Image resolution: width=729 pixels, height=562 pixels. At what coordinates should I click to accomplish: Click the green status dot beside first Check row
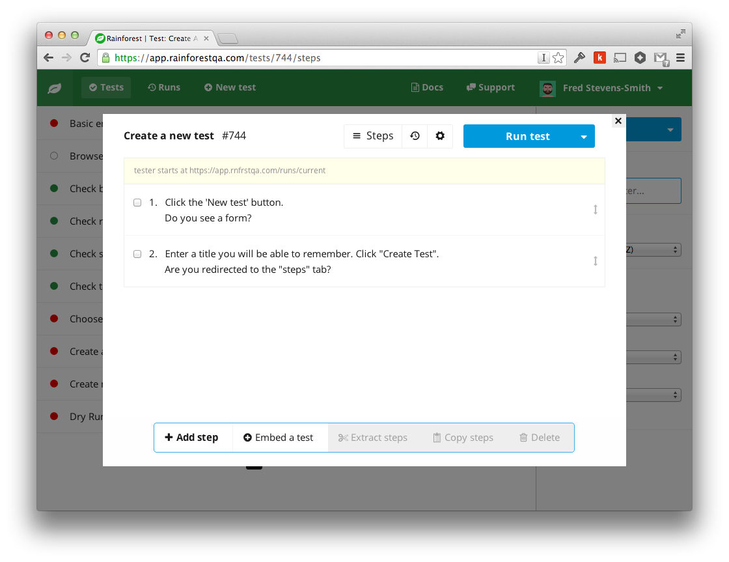54,188
